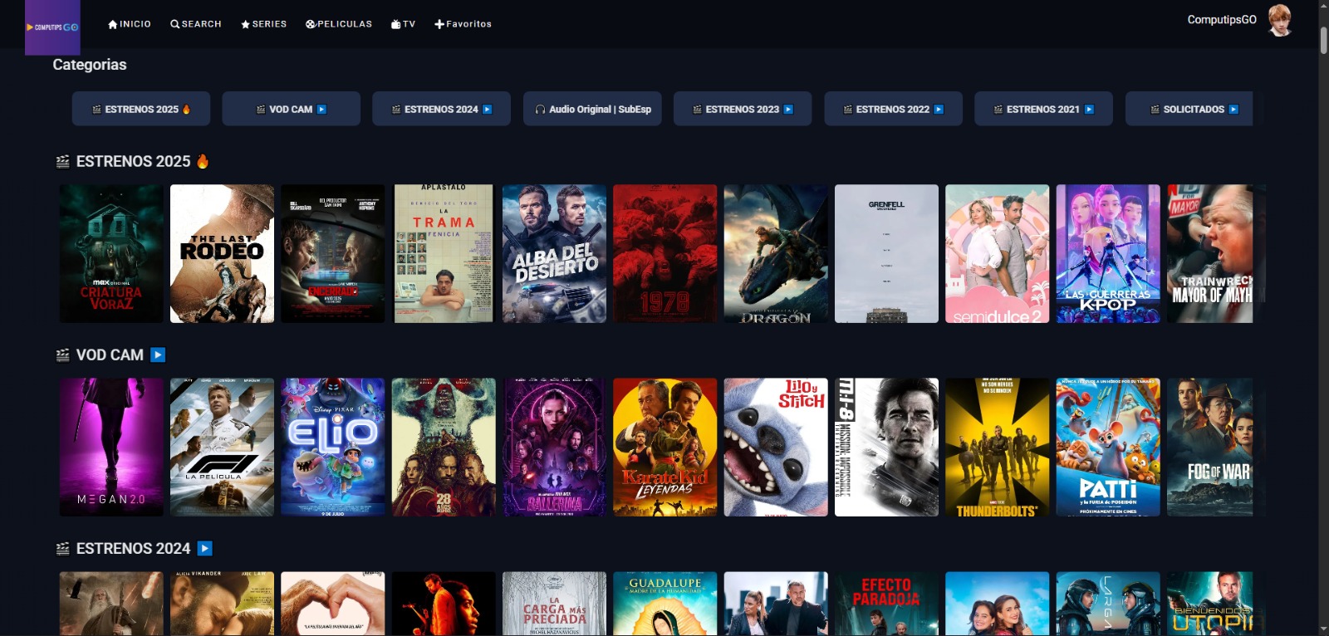
Task: Open Karate Kid Leyendas poster
Action: point(664,447)
